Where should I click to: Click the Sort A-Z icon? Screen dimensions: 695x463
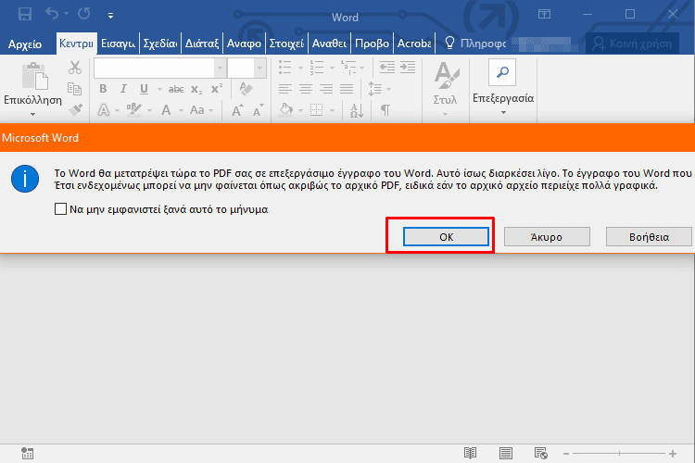click(357, 110)
